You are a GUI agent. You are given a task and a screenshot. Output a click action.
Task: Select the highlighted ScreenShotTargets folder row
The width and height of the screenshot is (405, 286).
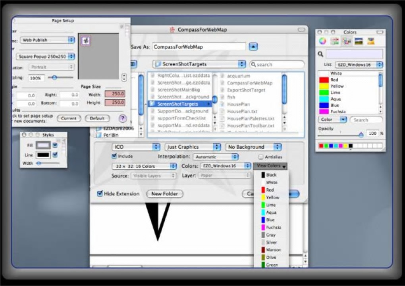click(180, 104)
